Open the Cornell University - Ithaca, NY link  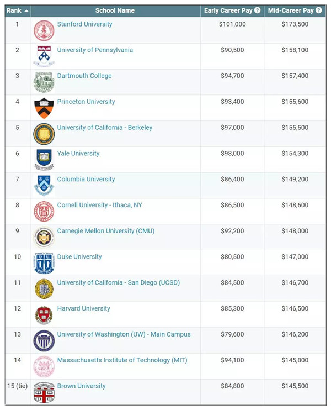pyautogui.click(x=99, y=205)
